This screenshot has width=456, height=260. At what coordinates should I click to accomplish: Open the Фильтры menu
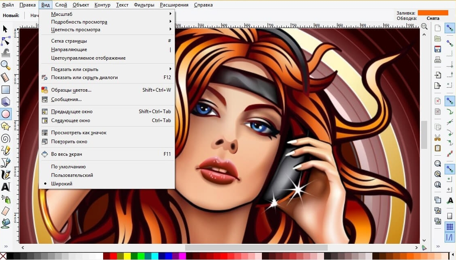(x=144, y=5)
